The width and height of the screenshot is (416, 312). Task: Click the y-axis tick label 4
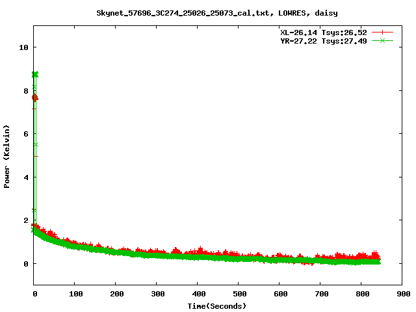(26, 177)
